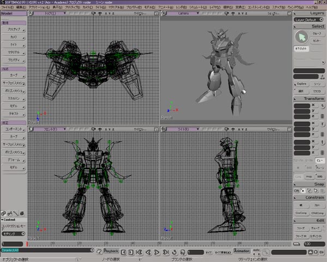The height and width of the screenshot is (262, 327).
Task: Click the fourth icon above Context panel
Action: pyautogui.click(x=22, y=213)
